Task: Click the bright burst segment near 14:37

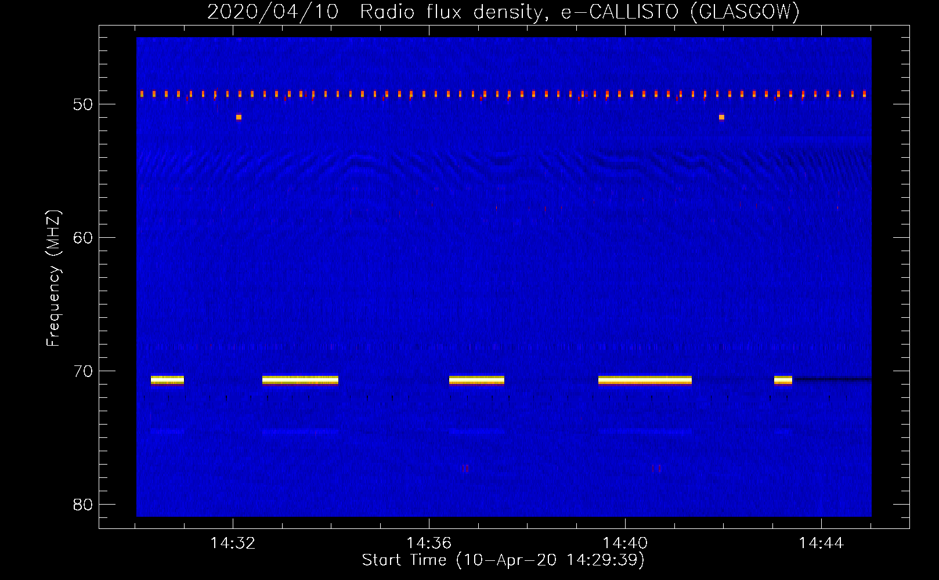Action: (x=476, y=380)
